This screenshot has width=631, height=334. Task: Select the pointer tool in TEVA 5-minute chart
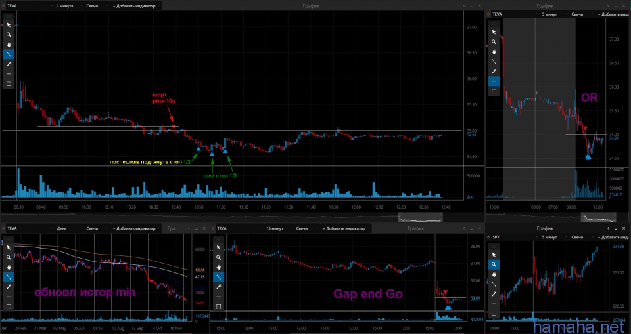click(494, 32)
